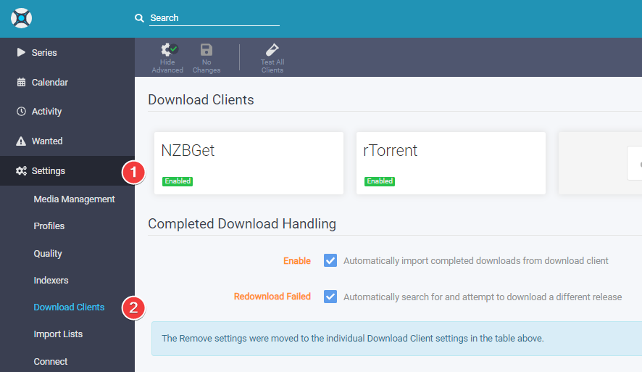Screen dimensions: 642x372
Task: Open the Indexers settings page
Action: pos(51,281)
